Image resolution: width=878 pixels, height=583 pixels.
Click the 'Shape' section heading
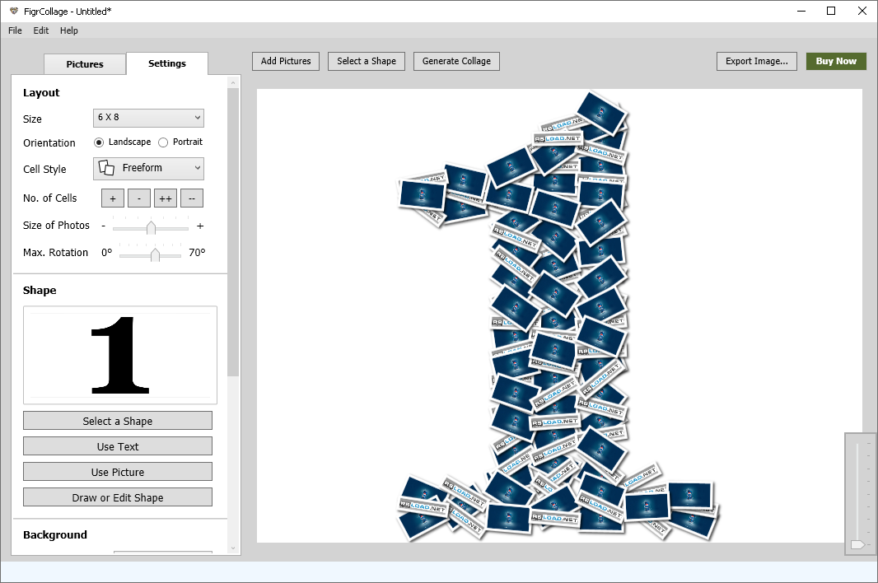tap(40, 290)
